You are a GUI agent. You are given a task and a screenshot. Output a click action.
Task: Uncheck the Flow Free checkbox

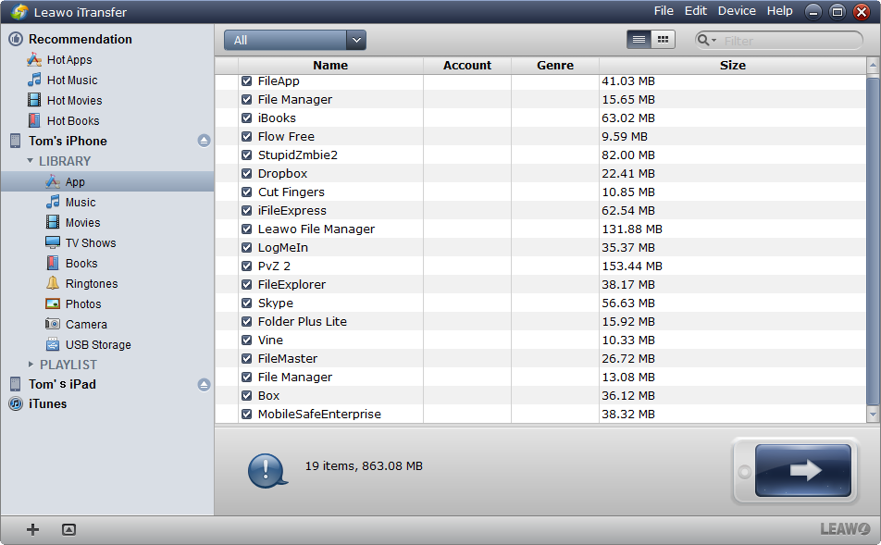246,137
